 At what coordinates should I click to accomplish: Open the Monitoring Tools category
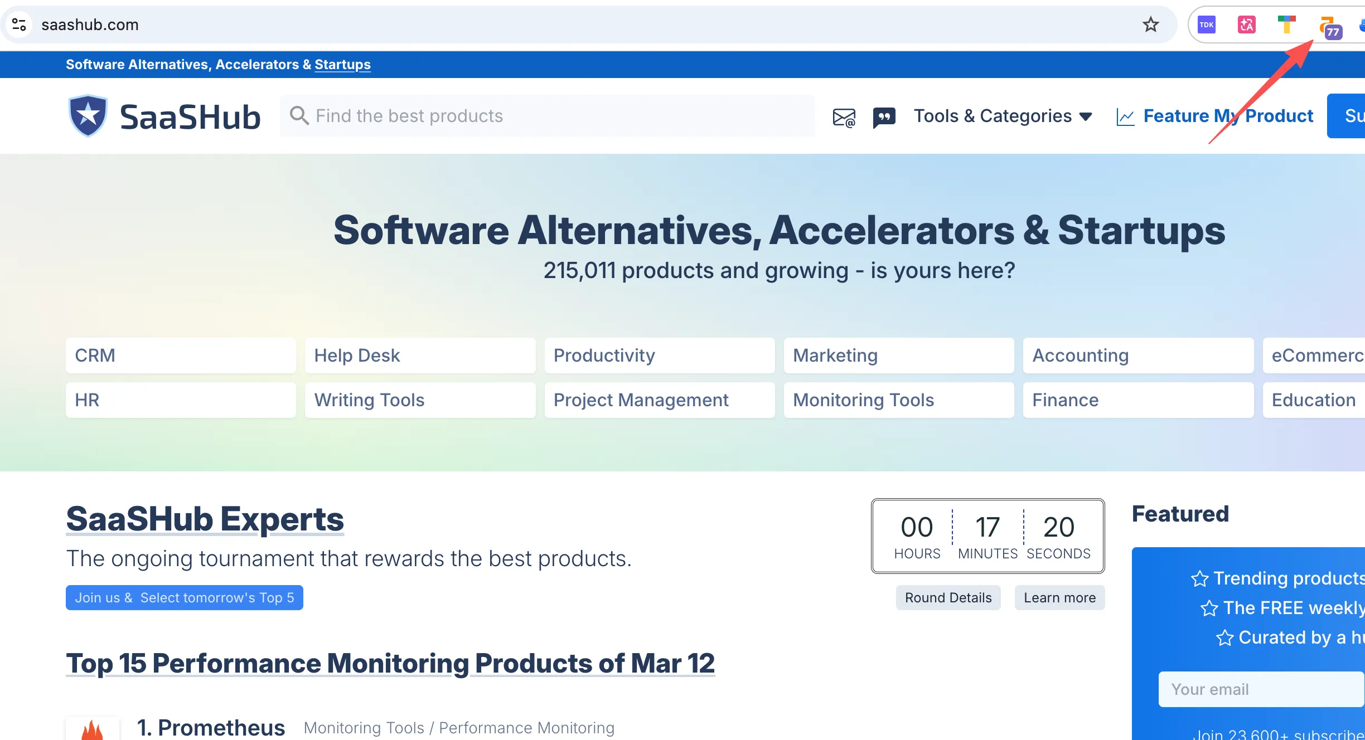[898, 400]
